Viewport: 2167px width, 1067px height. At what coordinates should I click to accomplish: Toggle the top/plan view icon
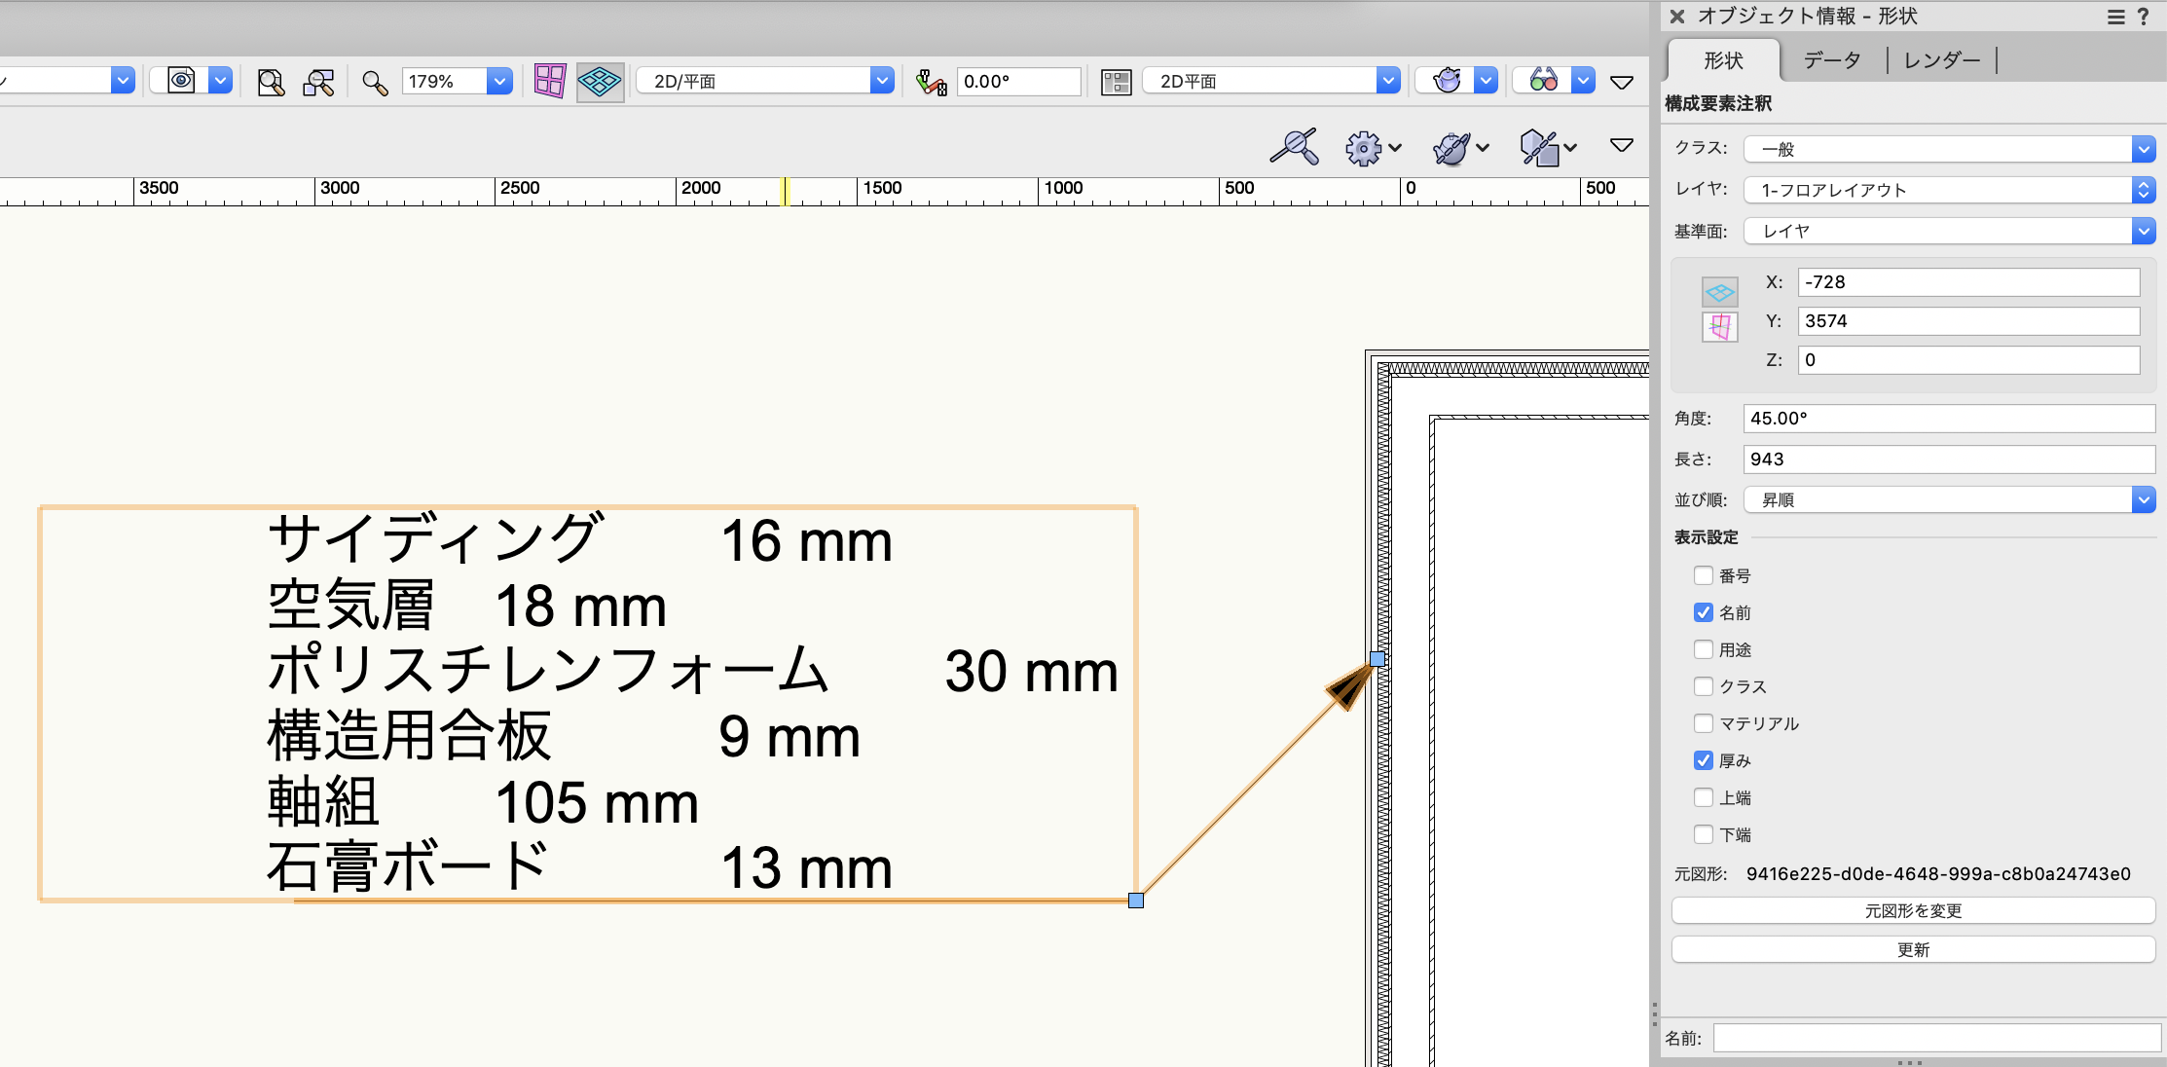[x=600, y=81]
